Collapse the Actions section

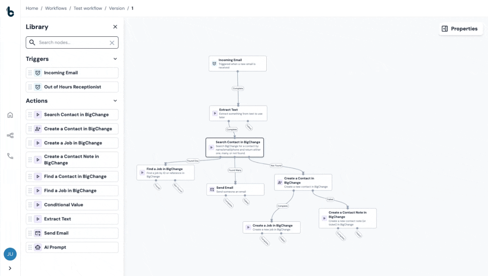[115, 101]
